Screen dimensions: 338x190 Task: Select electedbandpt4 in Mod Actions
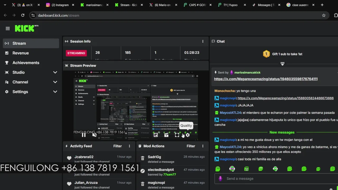[x=161, y=170]
